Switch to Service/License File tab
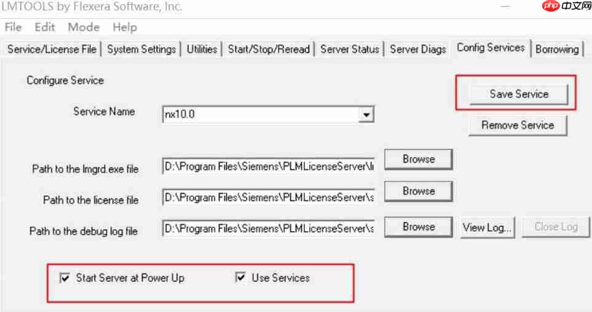The image size is (592, 312). (52, 49)
